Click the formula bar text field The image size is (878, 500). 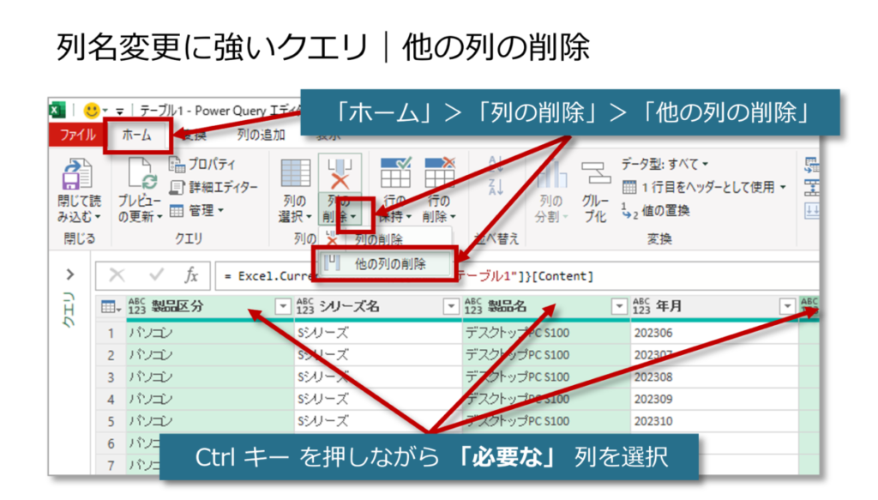(514, 276)
